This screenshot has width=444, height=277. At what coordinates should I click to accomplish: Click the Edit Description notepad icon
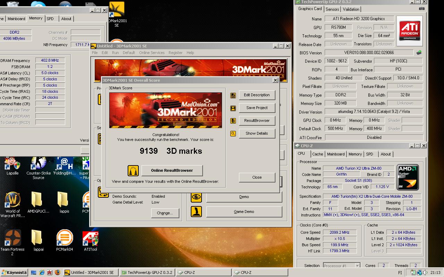pyautogui.click(x=233, y=95)
